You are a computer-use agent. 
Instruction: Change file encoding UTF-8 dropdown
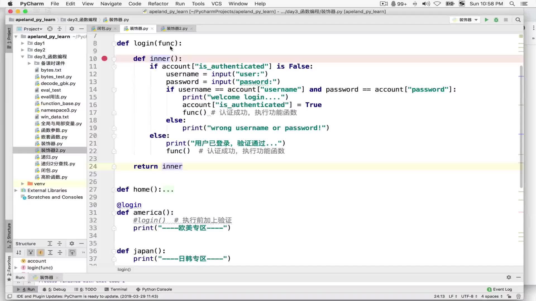(469, 296)
